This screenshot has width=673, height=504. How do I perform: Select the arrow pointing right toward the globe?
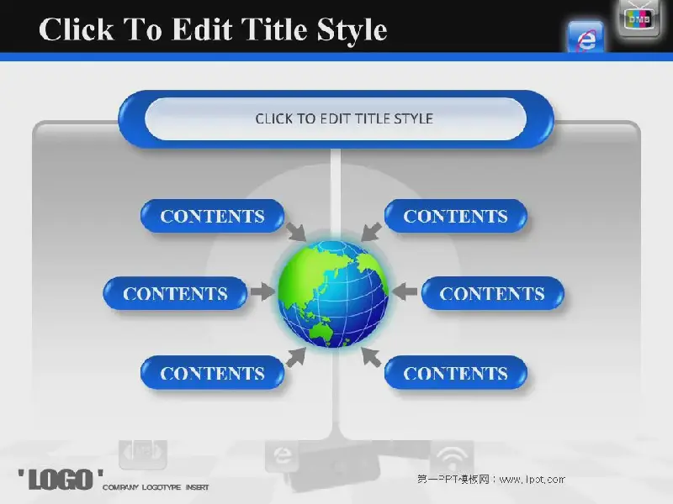coord(262,292)
